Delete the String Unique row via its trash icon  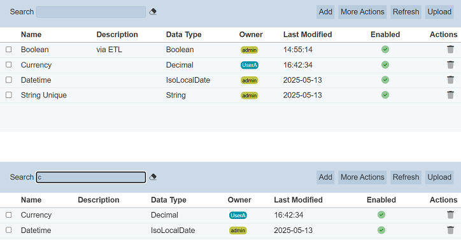coord(450,95)
